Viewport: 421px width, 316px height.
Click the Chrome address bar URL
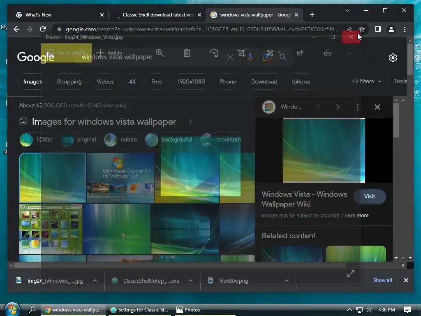201,29
